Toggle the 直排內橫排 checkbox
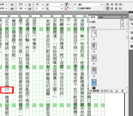This screenshot has height=116, width=133. (79, 8)
